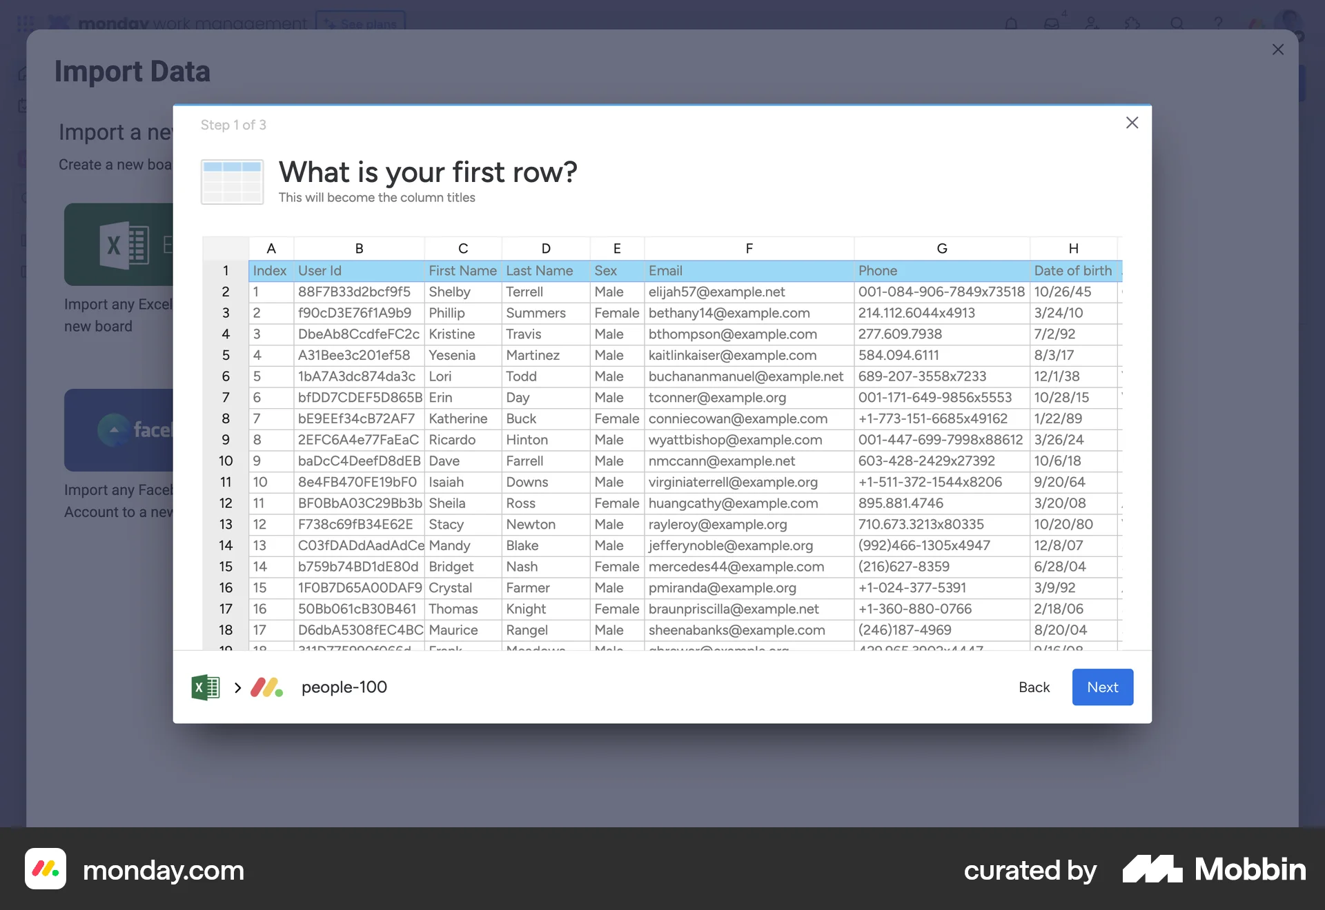Select row 2 to use as the header row
Screen dimensions: 1325x910
[x=225, y=292]
